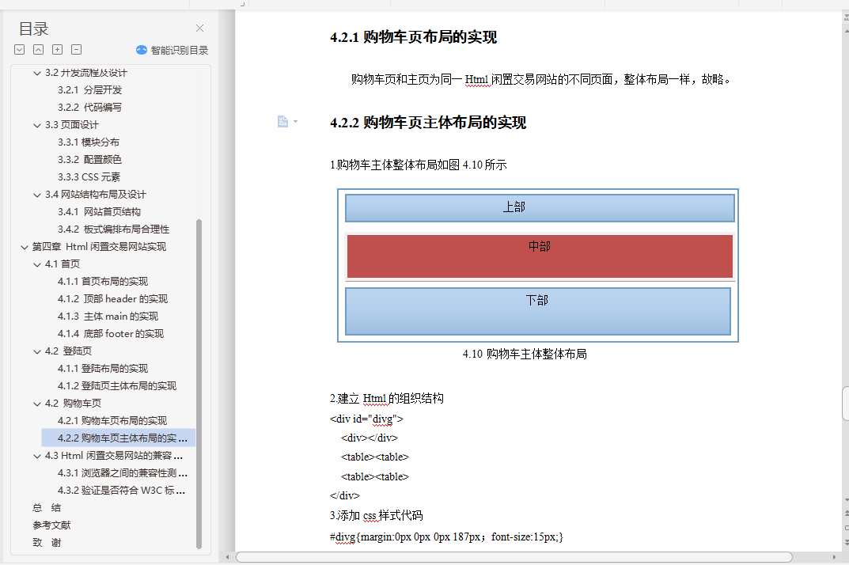Screen dimensions: 849x565
Task: Open 4.3.2 验证是否符合 W3C 标 entry
Action: tap(121, 491)
